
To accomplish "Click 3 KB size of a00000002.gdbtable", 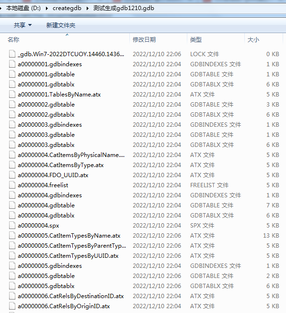I will [x=273, y=104].
